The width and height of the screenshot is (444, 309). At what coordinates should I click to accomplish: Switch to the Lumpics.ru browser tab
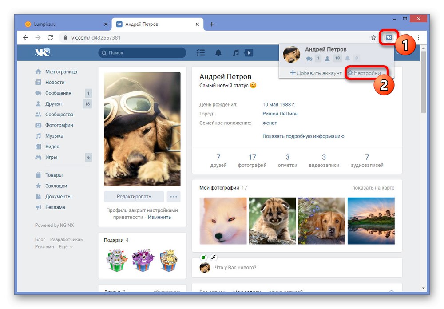[64, 24]
